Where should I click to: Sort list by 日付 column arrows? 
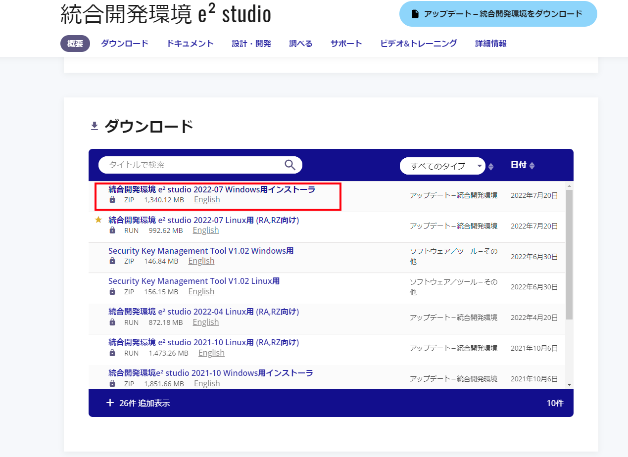pos(532,166)
